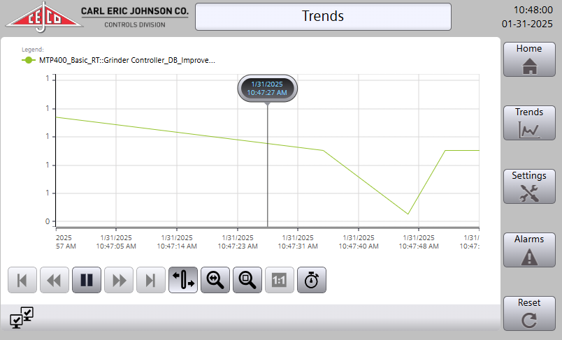The height and width of the screenshot is (340, 562).
Task: Pause the live trend updating
Action: click(x=87, y=280)
